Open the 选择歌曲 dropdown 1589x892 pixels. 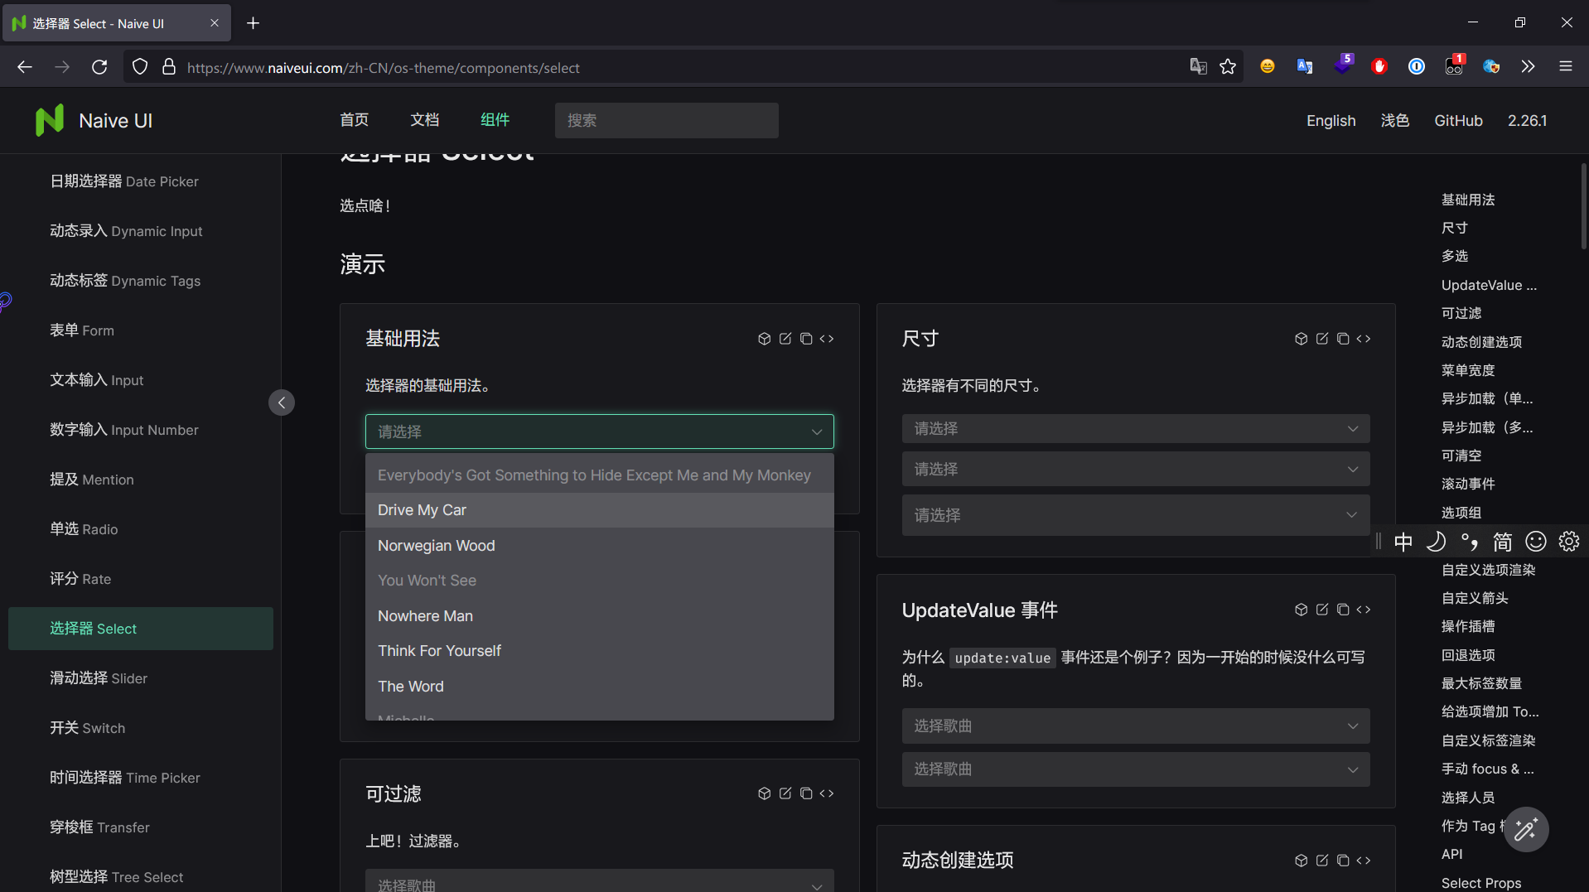click(1135, 726)
